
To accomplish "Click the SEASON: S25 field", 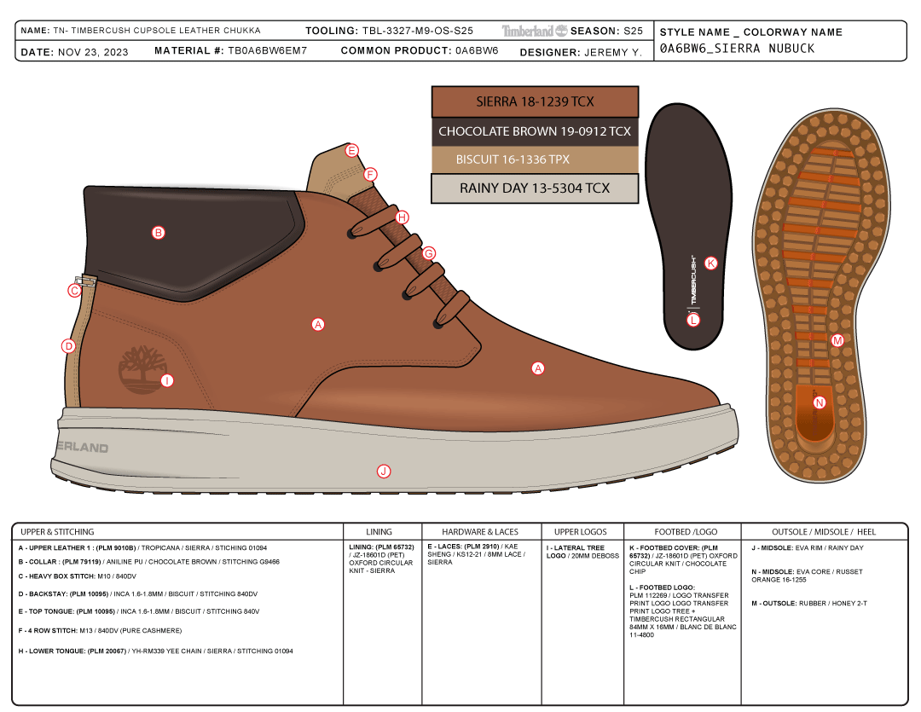I will tap(606, 31).
